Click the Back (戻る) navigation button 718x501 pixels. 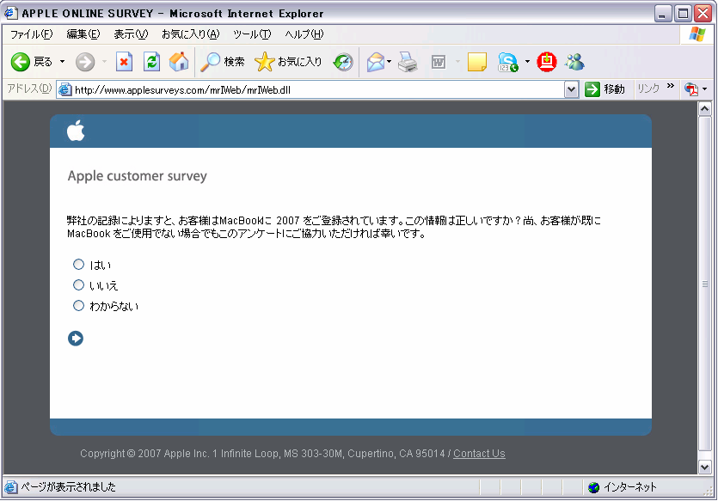pyautogui.click(x=31, y=62)
